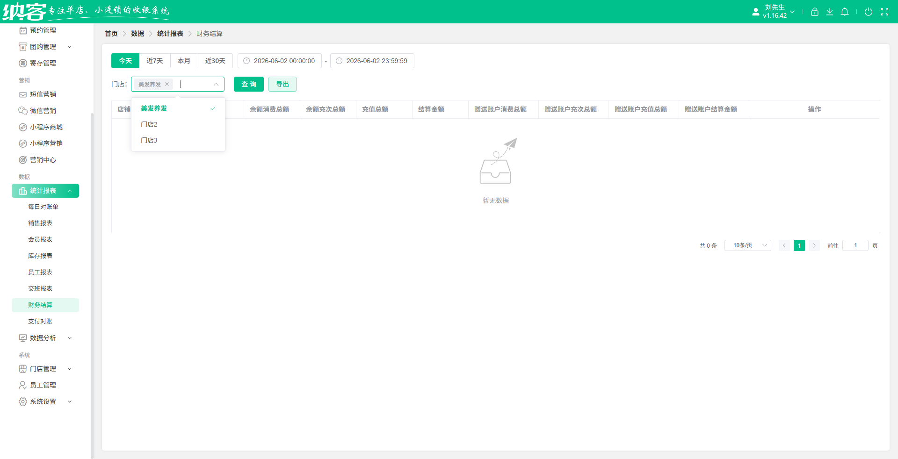
Task: Collapse the 统计报表 menu chevron
Action: point(70,191)
